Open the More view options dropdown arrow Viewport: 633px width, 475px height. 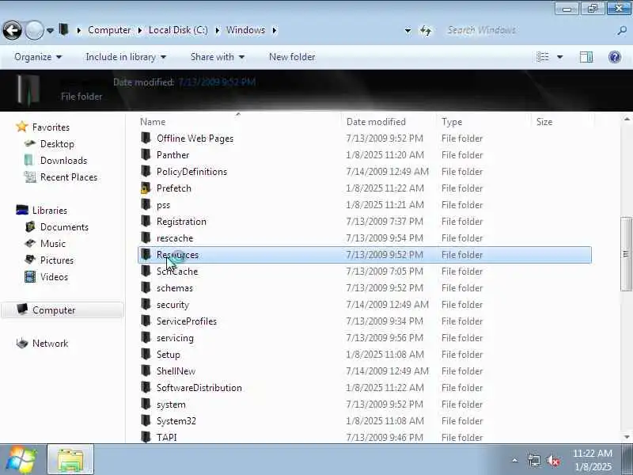(x=560, y=57)
